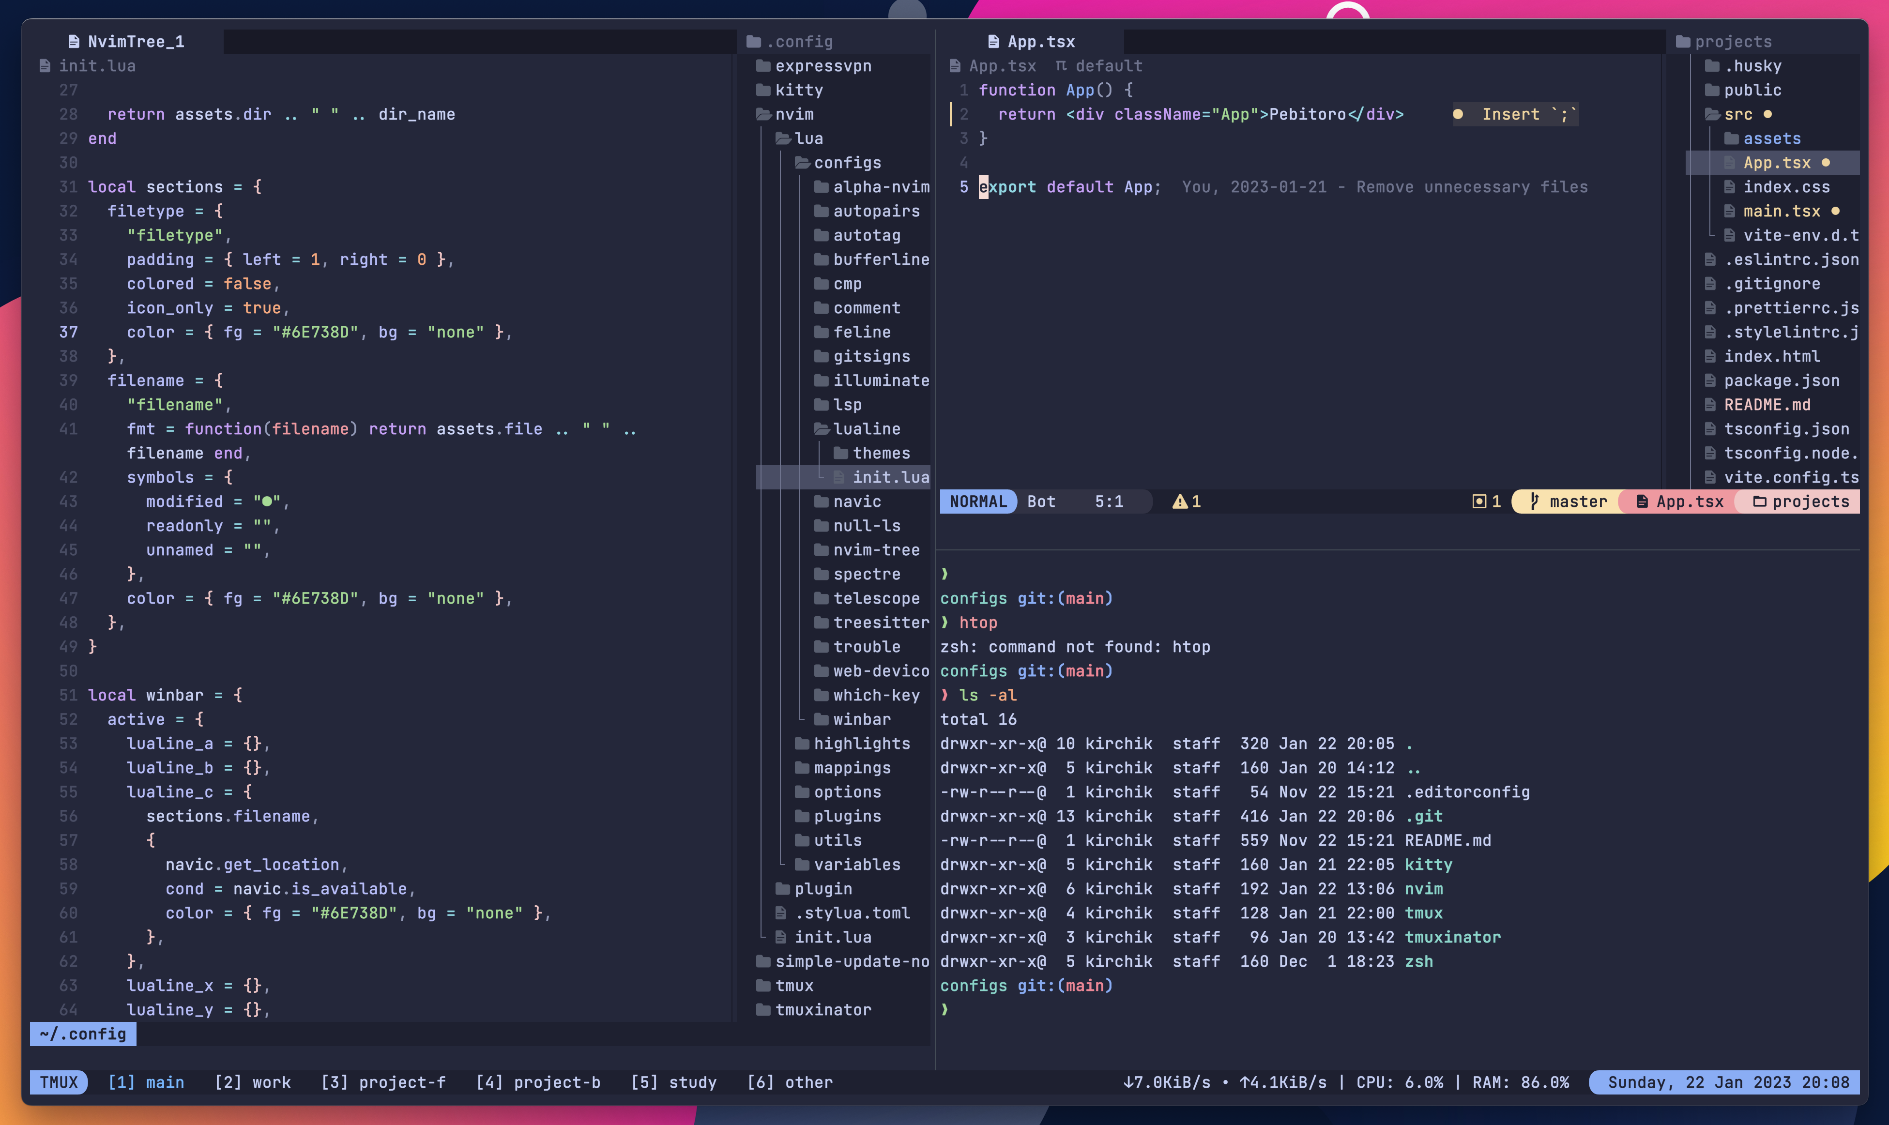Click the modified indicator dot on App.tsx
The width and height of the screenshot is (1889, 1125).
(x=1825, y=162)
